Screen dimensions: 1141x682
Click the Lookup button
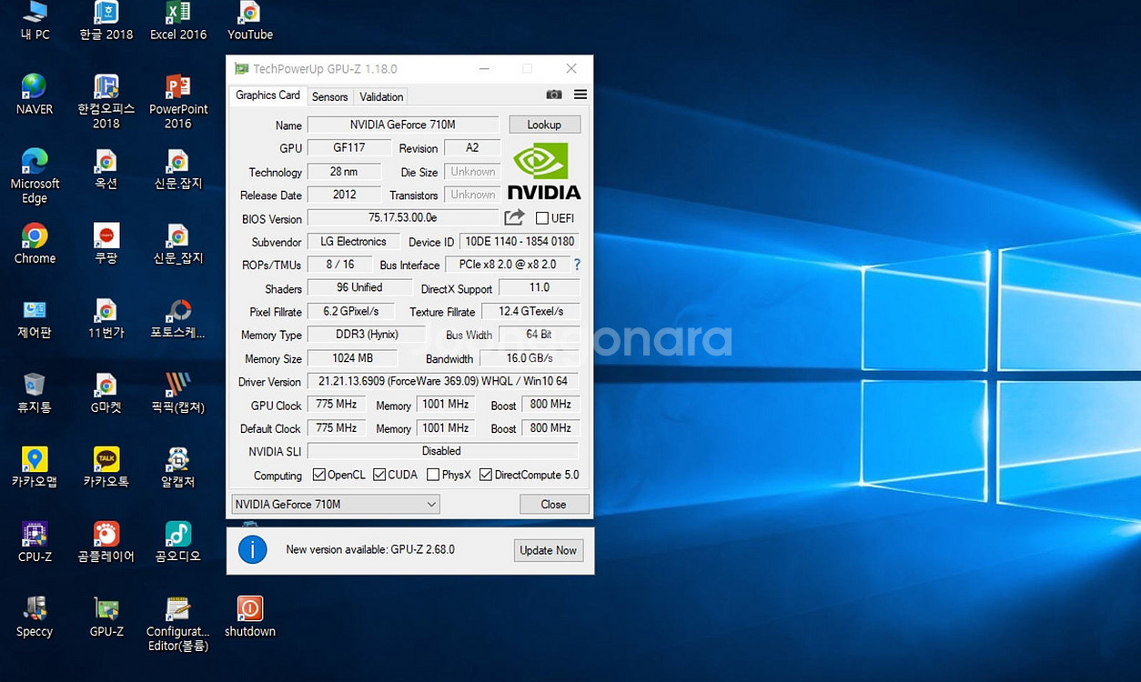544,125
